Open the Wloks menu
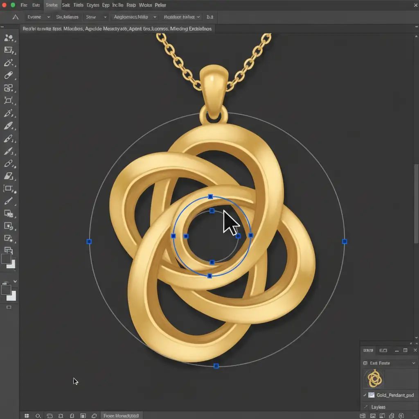The height and width of the screenshot is (419, 419). 146,5
